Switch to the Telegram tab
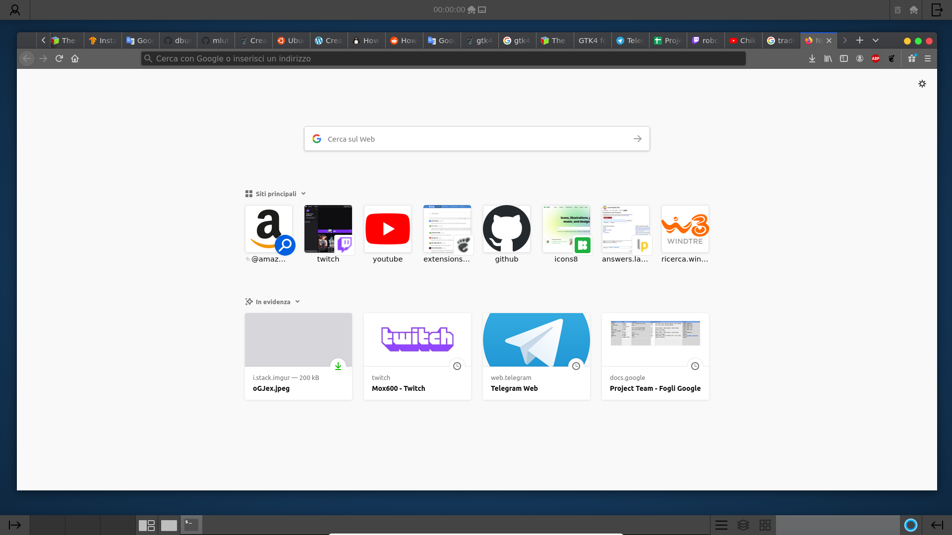The width and height of the screenshot is (952, 535). click(630, 41)
